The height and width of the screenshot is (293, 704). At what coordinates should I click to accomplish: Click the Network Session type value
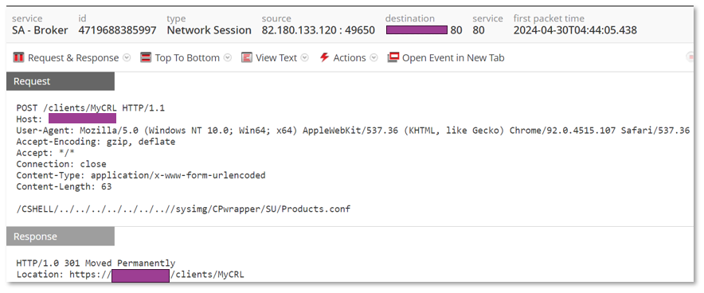tap(209, 30)
